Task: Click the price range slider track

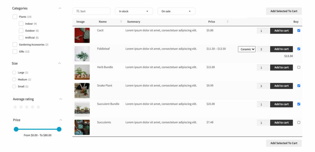Action: pos(38,129)
